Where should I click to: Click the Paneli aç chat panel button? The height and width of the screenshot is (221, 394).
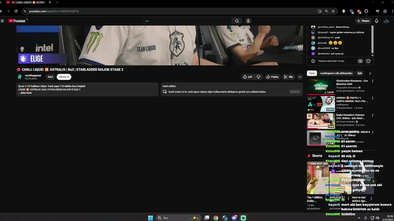[x=295, y=92]
